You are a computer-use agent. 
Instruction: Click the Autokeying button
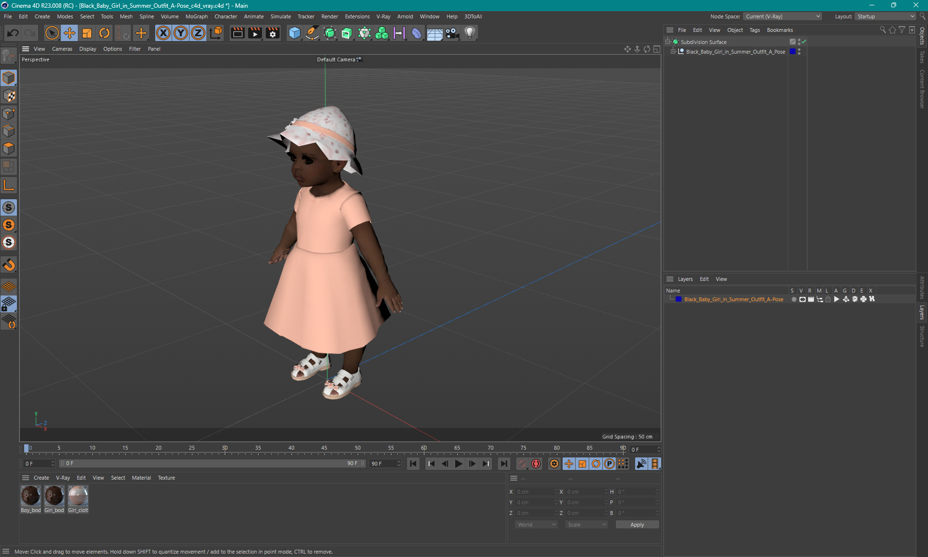[536, 464]
